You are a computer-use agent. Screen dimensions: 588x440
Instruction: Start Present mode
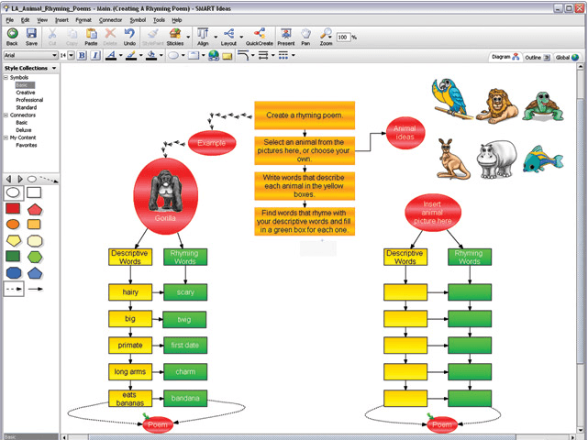286,36
